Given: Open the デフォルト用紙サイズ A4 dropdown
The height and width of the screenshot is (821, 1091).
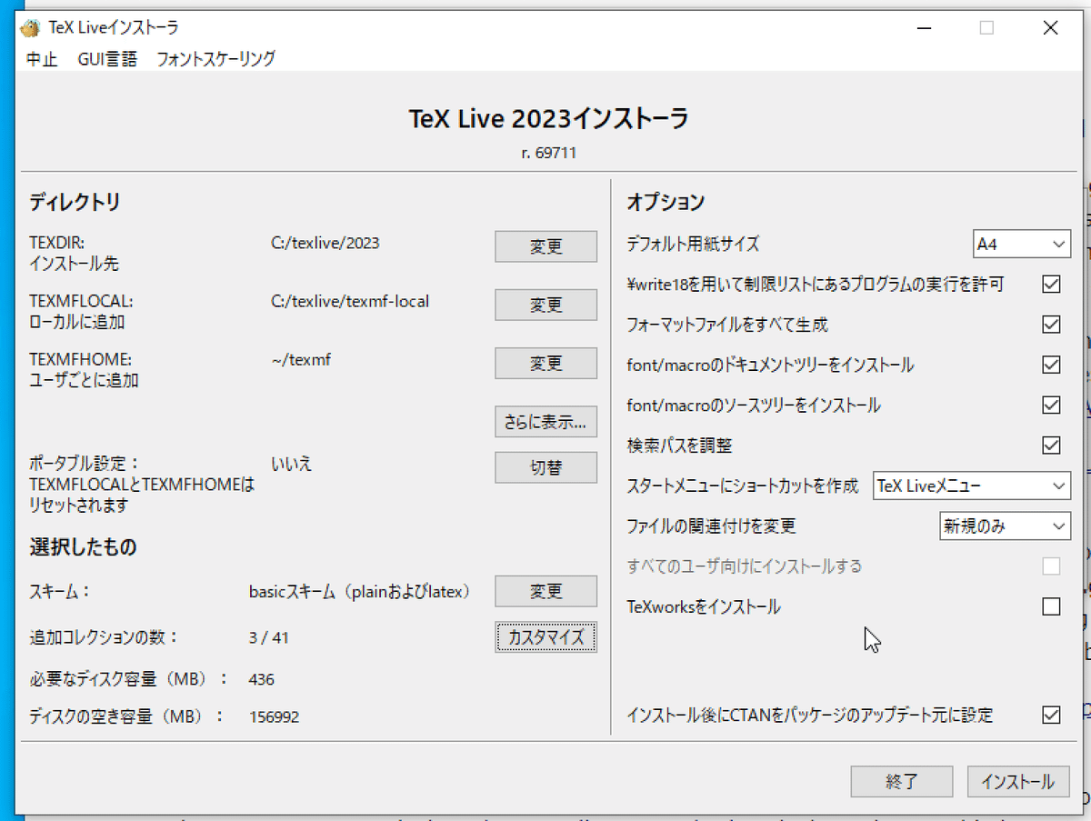Looking at the screenshot, I should 1022,244.
